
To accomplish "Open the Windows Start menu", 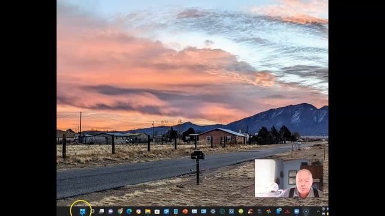I will (82, 212).
